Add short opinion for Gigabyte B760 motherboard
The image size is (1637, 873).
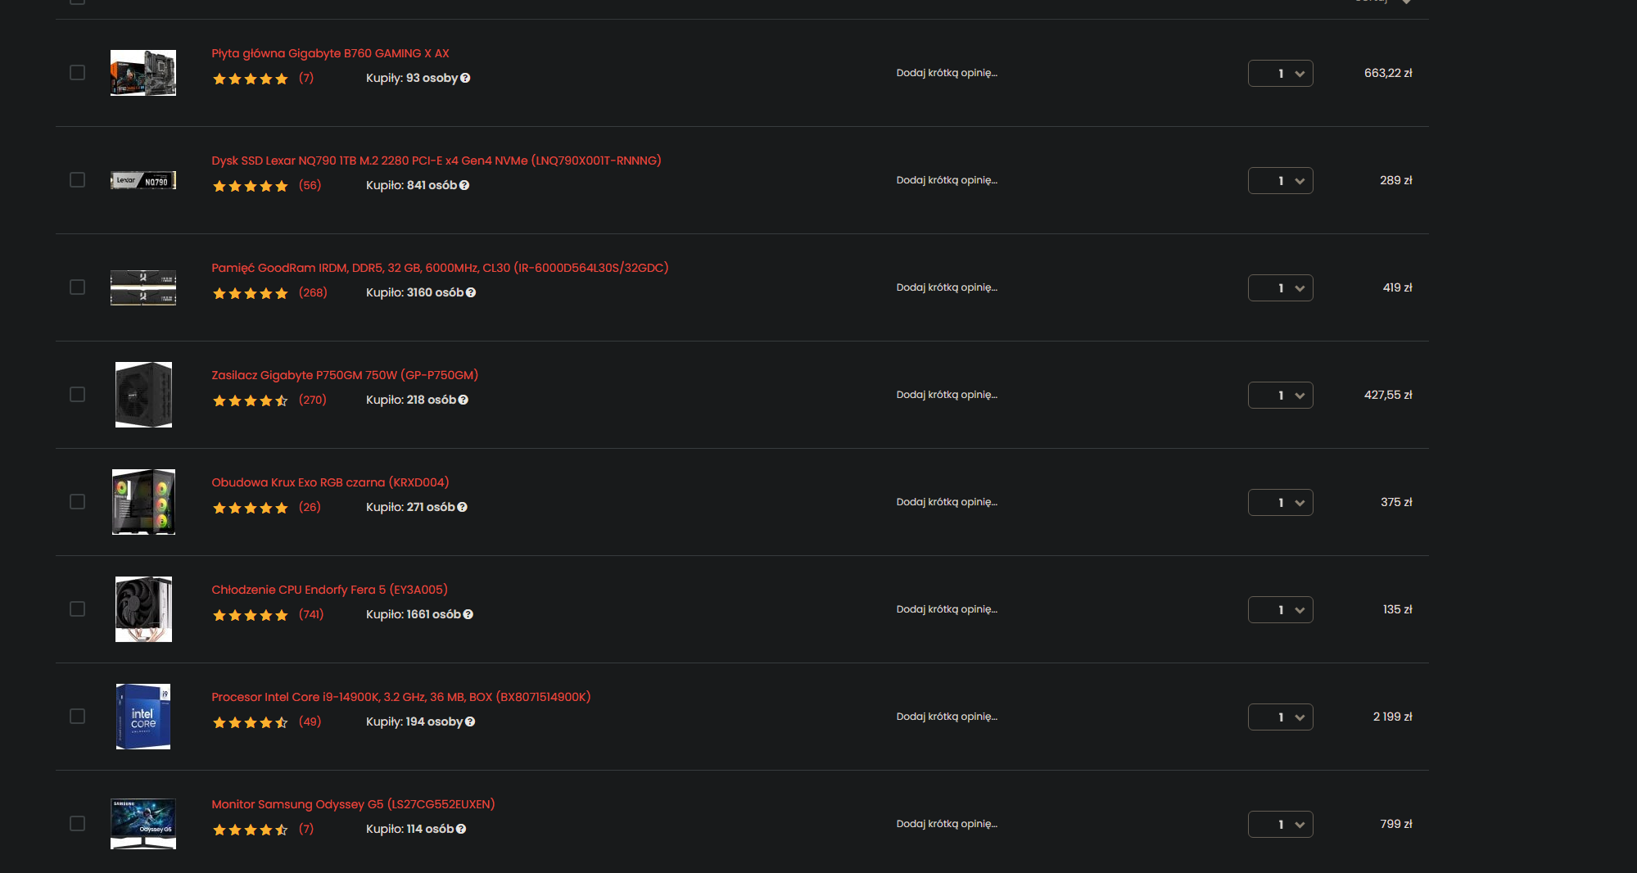pyautogui.click(x=947, y=73)
